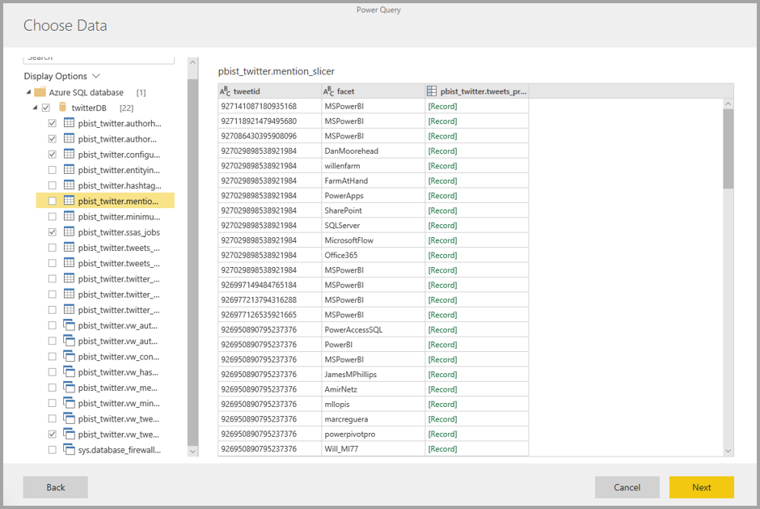760x509 pixels.
Task: Click the view icon beside sys.database_firewall entry
Action: pyautogui.click(x=69, y=450)
